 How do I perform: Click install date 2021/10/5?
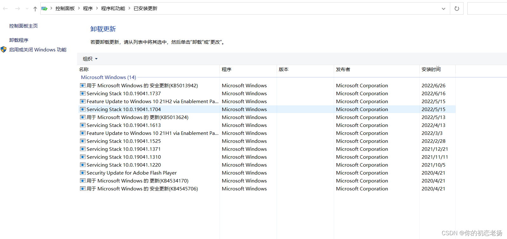[x=433, y=165]
